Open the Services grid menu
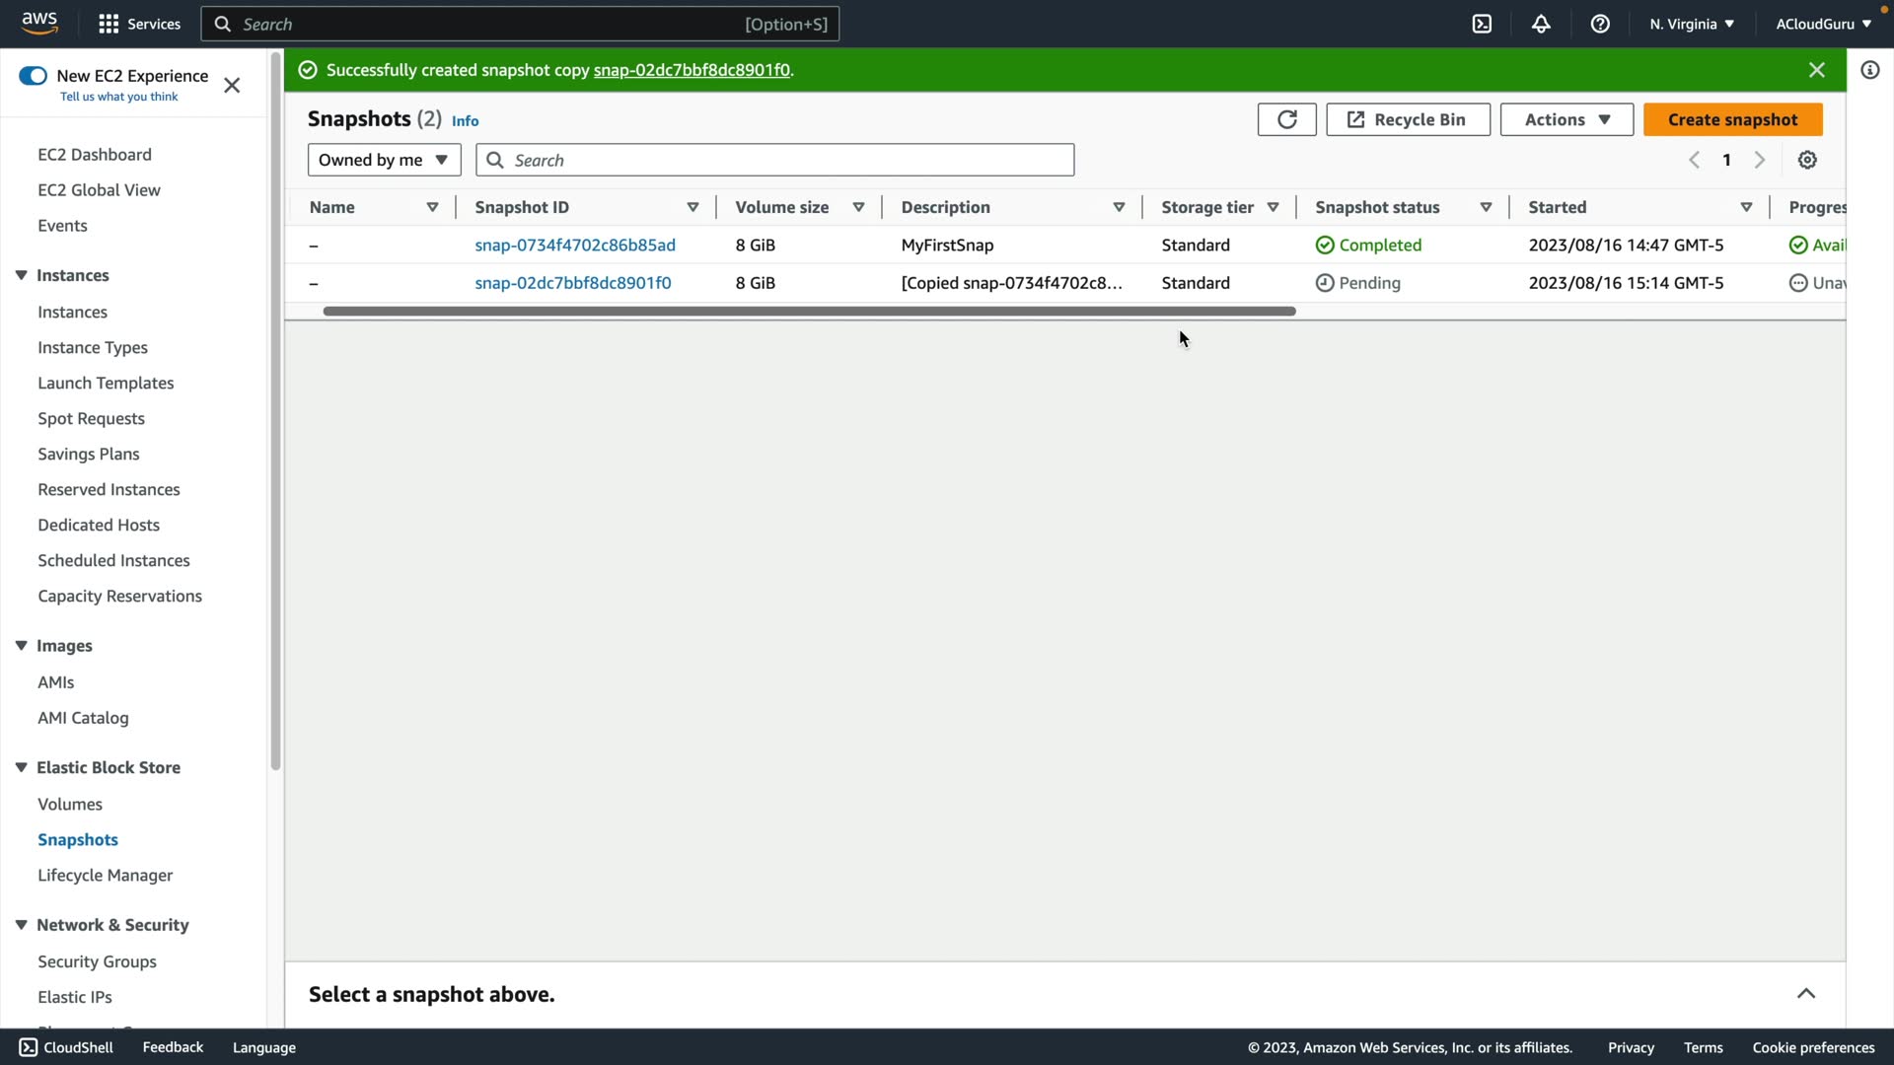Screen dimensions: 1894x1065 (x=139, y=24)
